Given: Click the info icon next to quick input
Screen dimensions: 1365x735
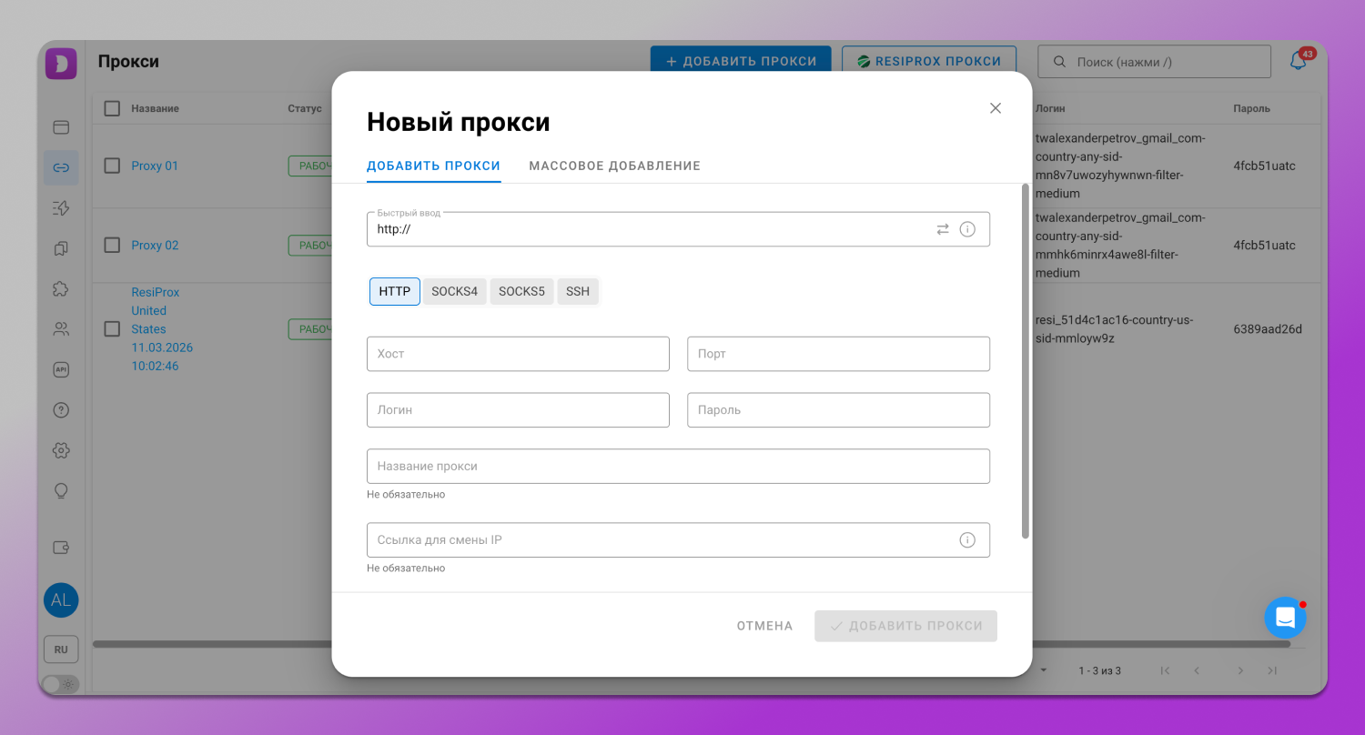Looking at the screenshot, I should pyautogui.click(x=967, y=229).
